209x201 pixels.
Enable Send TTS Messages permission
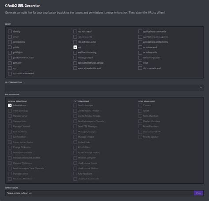point(75,126)
